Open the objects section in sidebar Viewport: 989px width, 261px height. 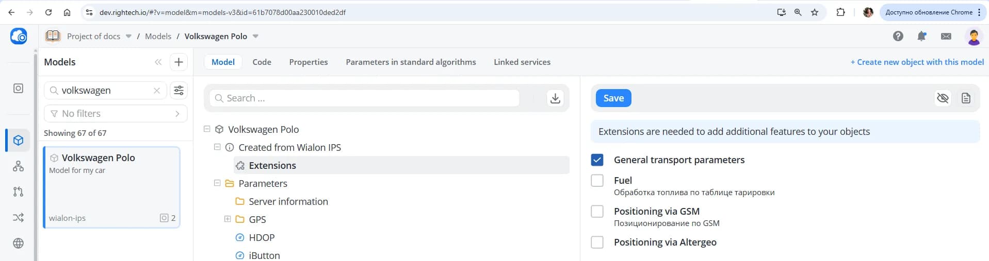[x=18, y=89]
